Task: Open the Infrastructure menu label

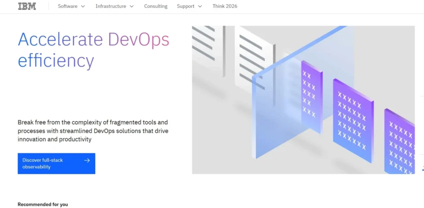Action: tap(111, 6)
